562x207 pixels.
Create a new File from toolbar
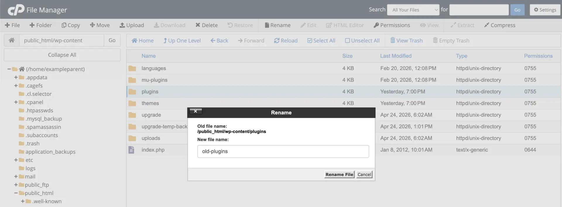12,25
